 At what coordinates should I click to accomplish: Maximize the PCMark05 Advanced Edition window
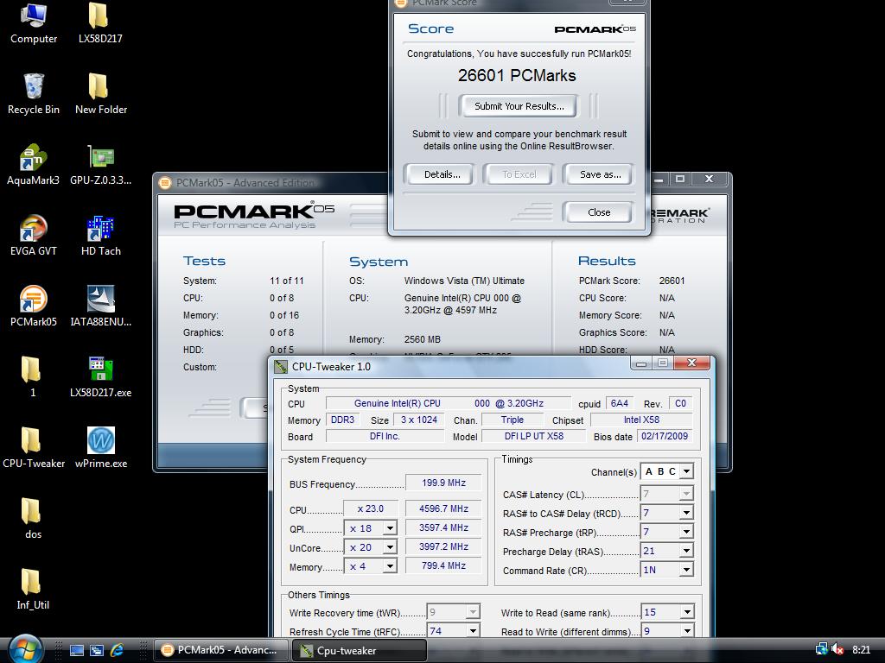[680, 179]
